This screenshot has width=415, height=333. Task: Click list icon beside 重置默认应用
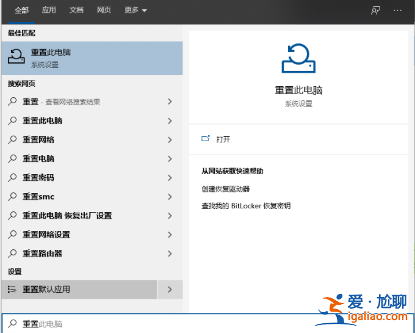[x=12, y=289]
